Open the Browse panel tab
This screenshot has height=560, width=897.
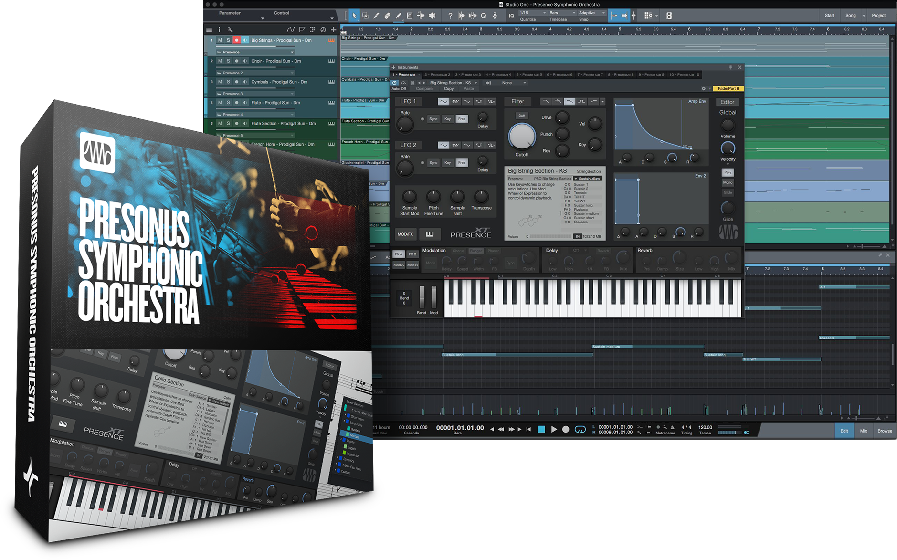[x=885, y=431]
